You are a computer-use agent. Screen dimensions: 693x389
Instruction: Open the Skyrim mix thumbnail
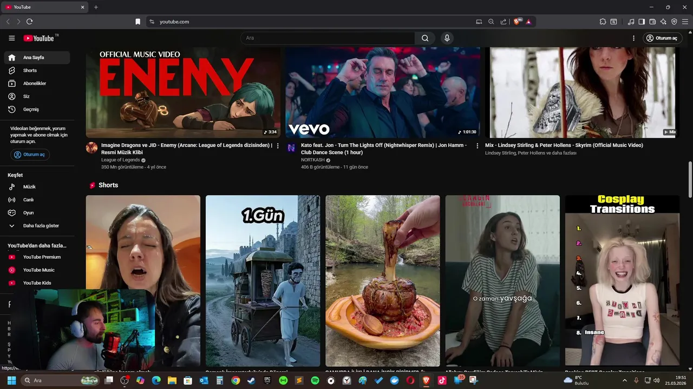tap(583, 92)
